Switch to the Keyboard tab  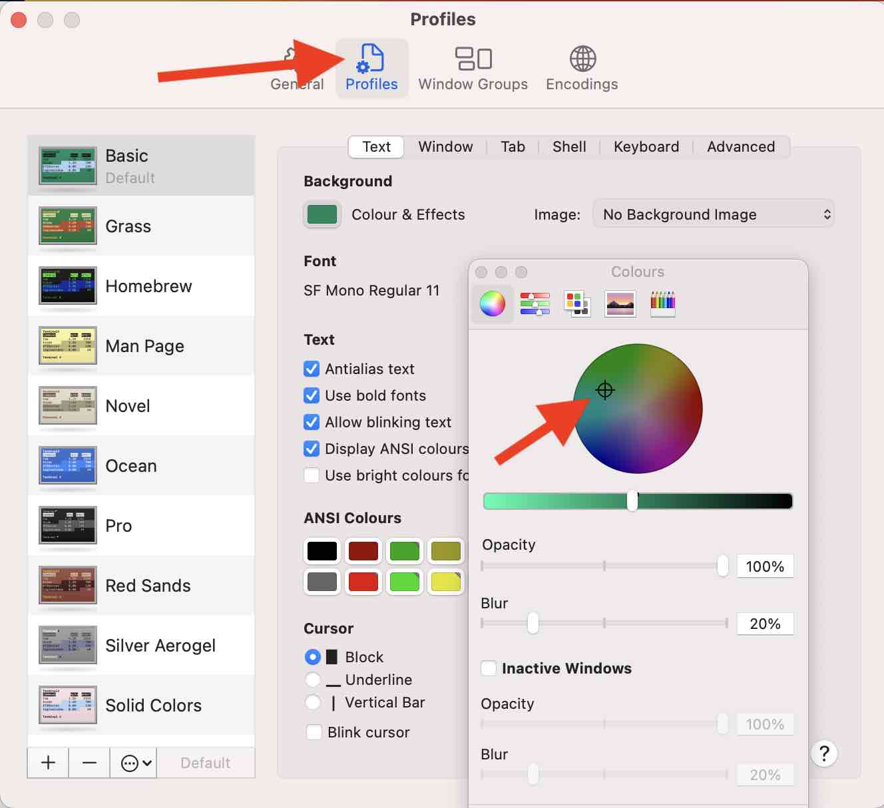point(646,146)
